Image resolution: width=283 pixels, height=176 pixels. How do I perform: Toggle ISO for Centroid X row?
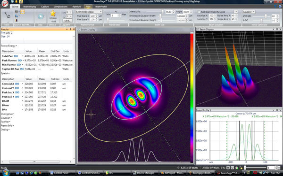(17, 84)
